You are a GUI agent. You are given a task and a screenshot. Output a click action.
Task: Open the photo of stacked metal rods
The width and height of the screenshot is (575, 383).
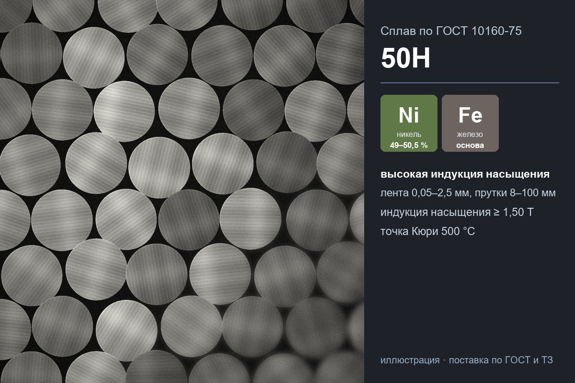182,191
